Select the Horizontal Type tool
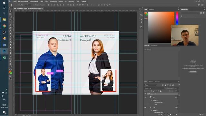This screenshot has width=206, height=116. 10,53
